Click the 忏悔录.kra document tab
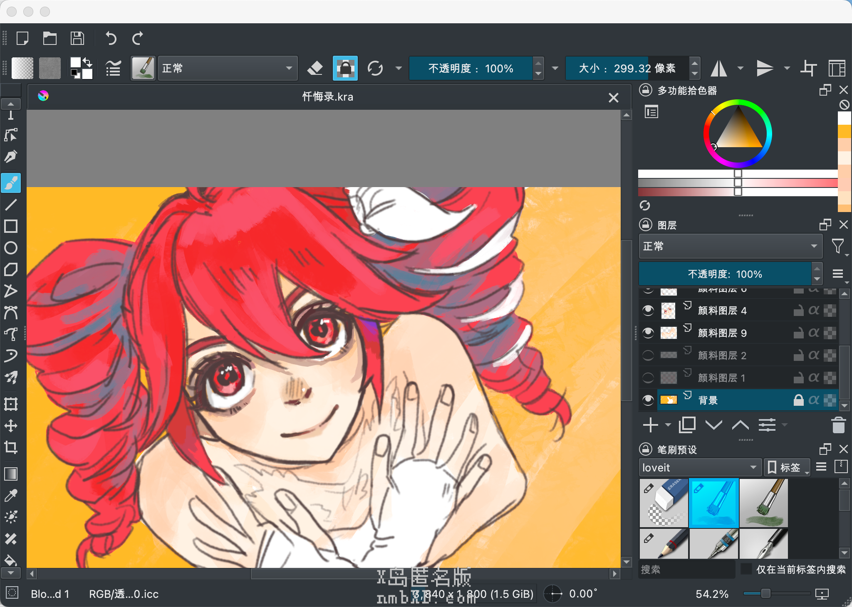Screen dimensions: 852x607 tap(327, 97)
